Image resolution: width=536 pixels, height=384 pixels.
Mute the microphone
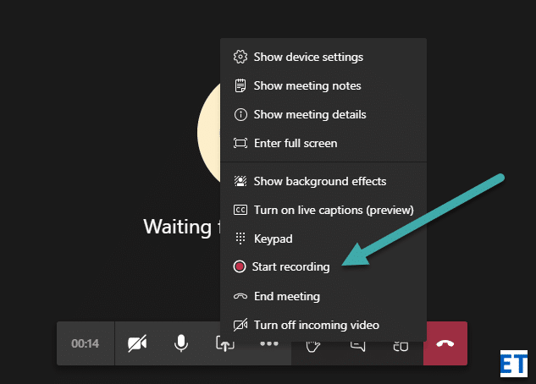pos(180,343)
